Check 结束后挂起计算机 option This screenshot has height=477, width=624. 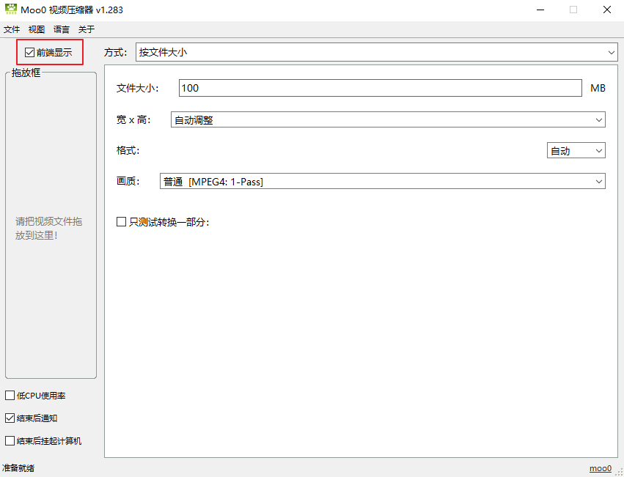pos(10,440)
